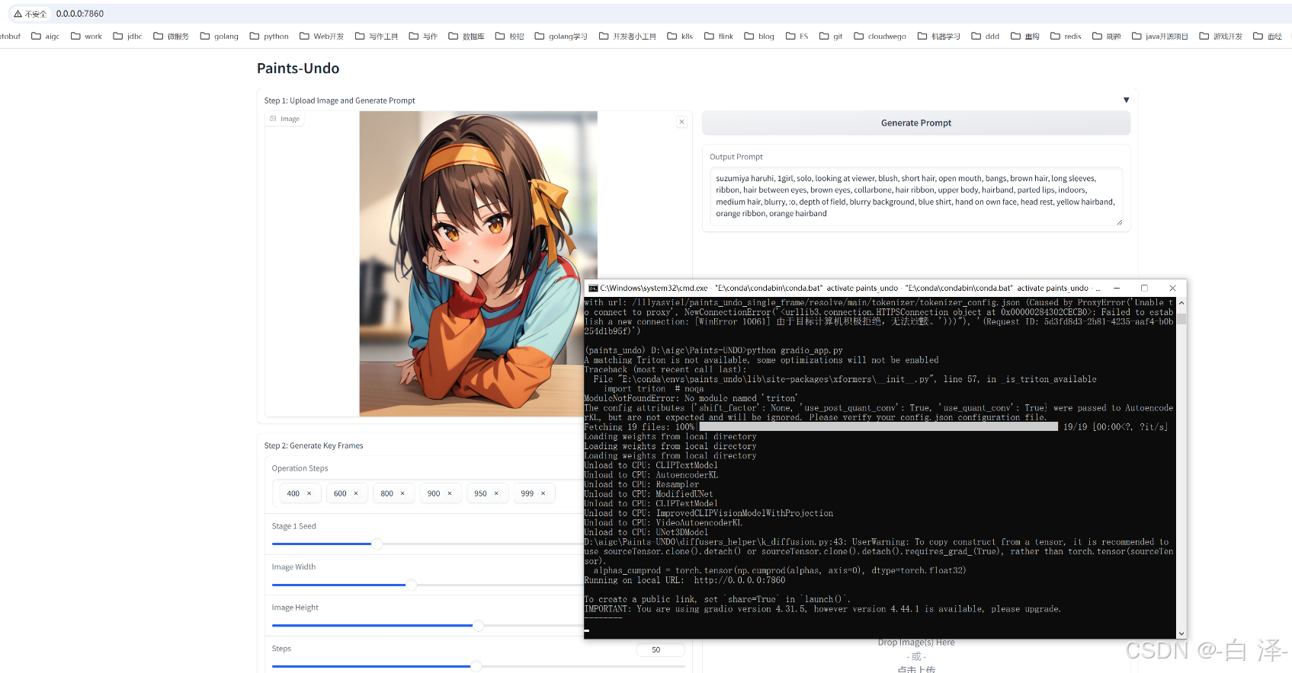Image resolution: width=1292 pixels, height=673 pixels.
Task: Remove the 999 operation step tag
Action: coord(543,493)
